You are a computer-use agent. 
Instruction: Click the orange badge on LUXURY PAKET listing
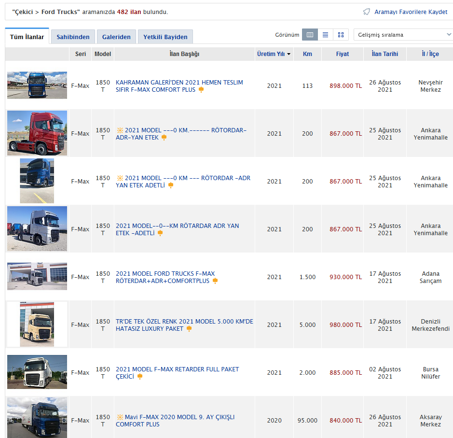coord(189,329)
